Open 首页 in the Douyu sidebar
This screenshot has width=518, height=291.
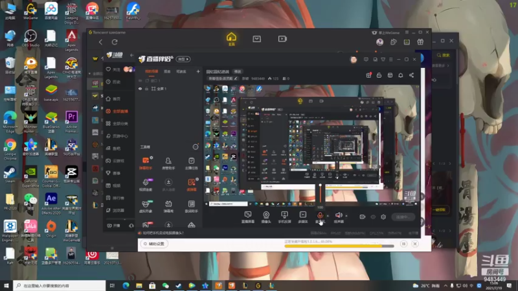click(x=113, y=99)
